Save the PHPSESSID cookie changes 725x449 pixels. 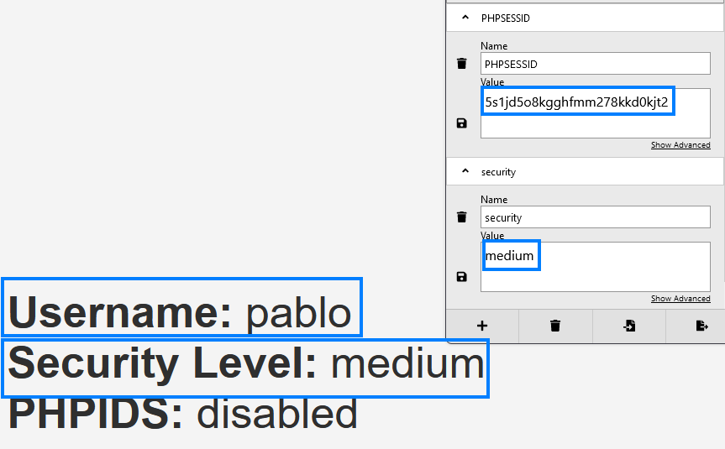pyautogui.click(x=461, y=123)
